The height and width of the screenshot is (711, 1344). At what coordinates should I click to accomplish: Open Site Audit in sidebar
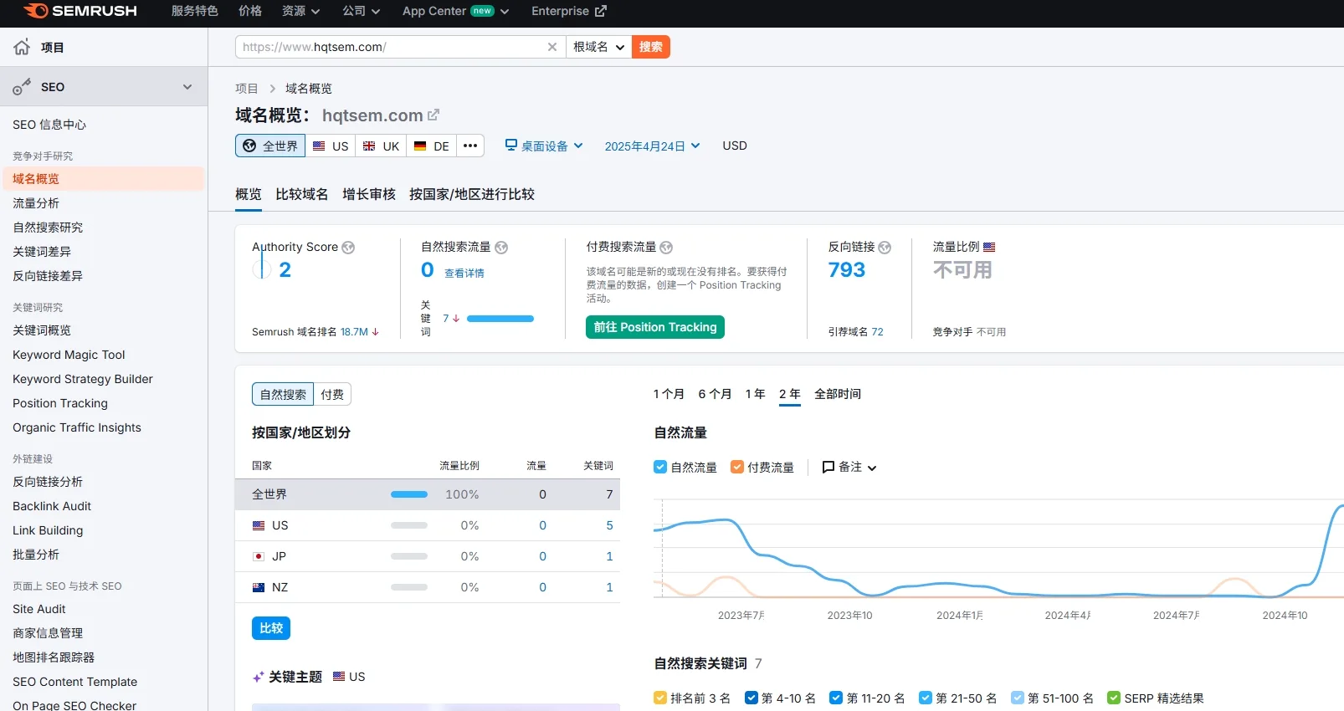pos(39,609)
